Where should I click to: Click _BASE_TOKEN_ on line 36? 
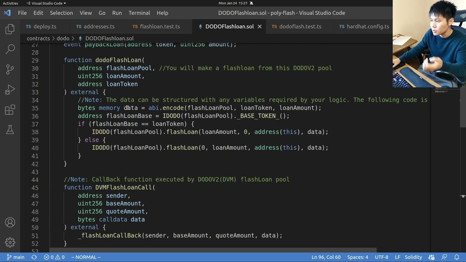coord(258,116)
